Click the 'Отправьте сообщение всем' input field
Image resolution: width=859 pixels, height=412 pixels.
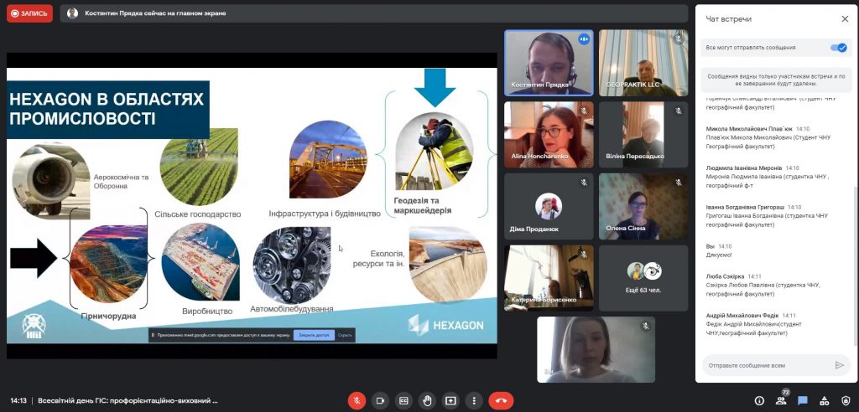coord(765,365)
